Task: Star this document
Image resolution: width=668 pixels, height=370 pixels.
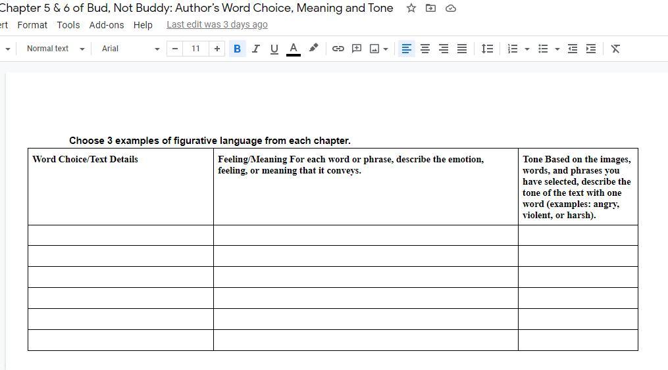Action: pos(411,9)
